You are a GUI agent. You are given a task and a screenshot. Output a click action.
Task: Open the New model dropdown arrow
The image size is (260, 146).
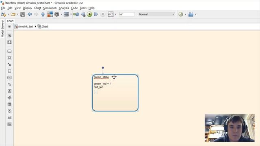[x=8, y=14]
